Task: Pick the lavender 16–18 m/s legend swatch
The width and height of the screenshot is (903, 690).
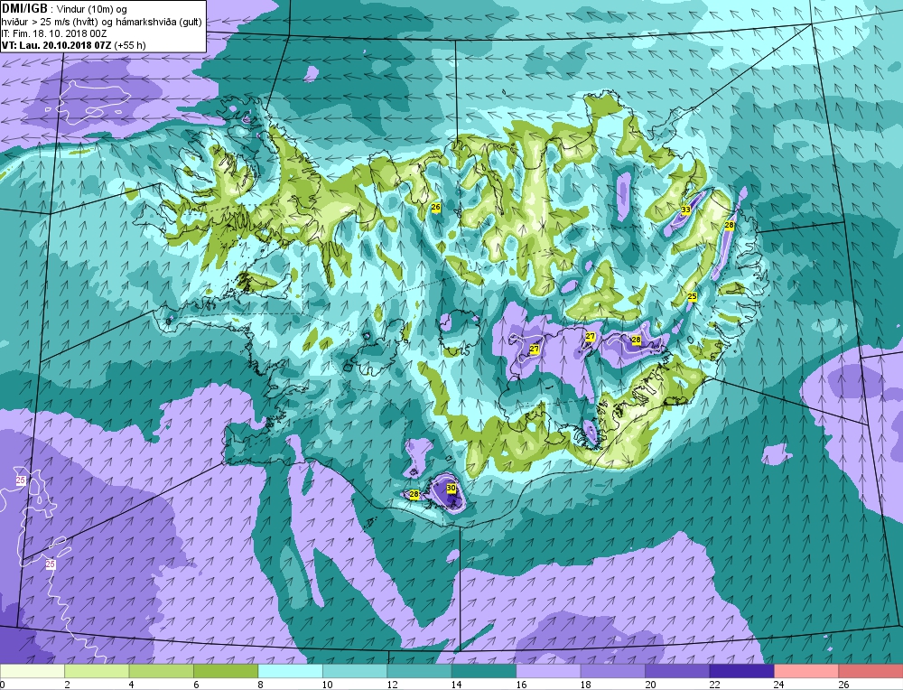Action: [548, 671]
